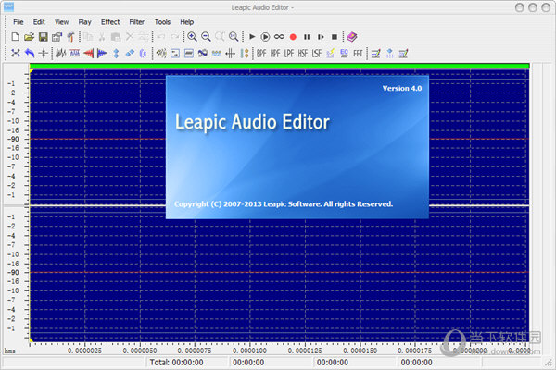Viewport: 556px width, 370px height.
Task: Click the Leapic Audio Editor splash screen
Action: 297,147
